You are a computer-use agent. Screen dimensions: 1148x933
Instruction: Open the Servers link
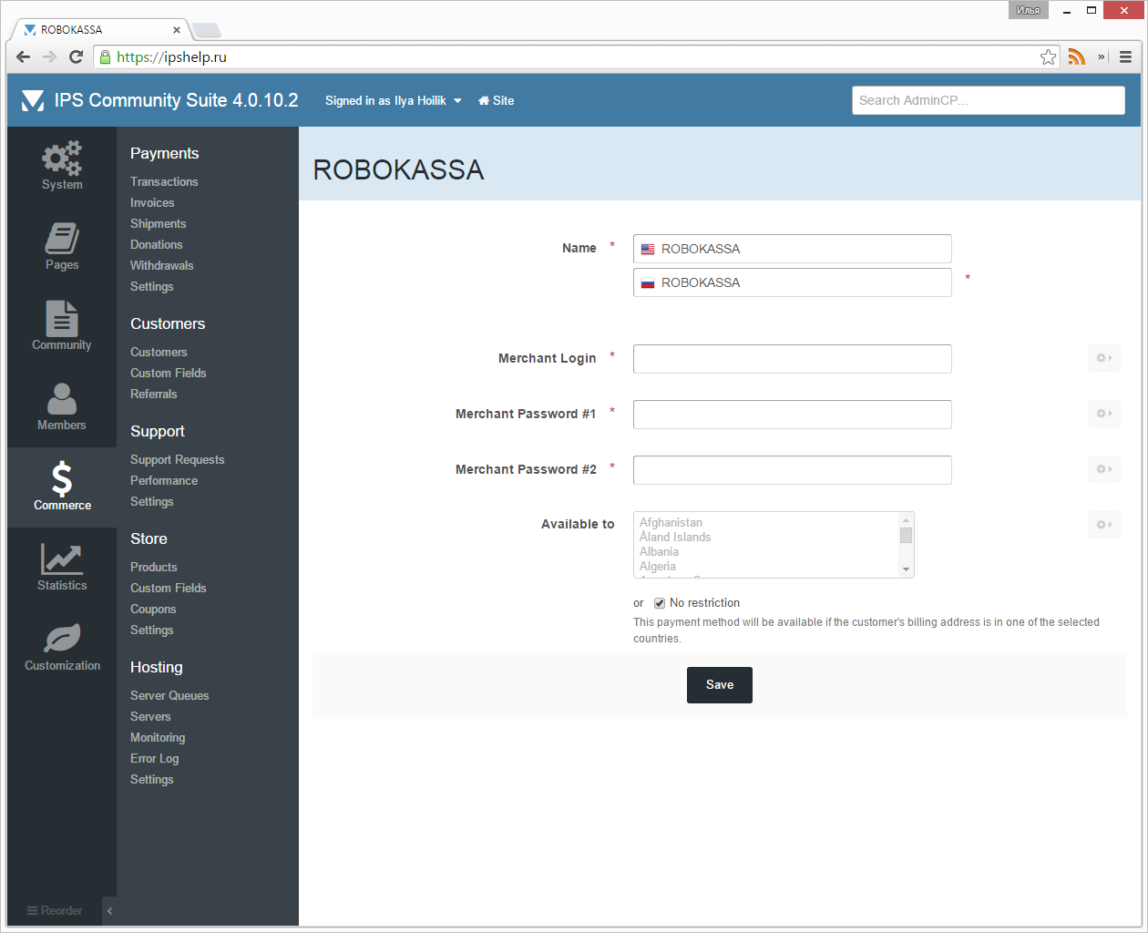(150, 716)
